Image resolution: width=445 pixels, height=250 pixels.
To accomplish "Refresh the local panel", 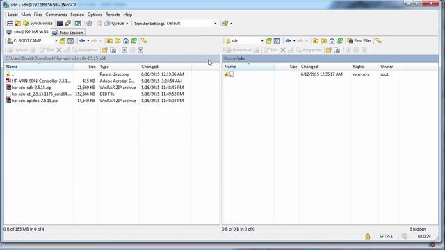I will click(134, 41).
